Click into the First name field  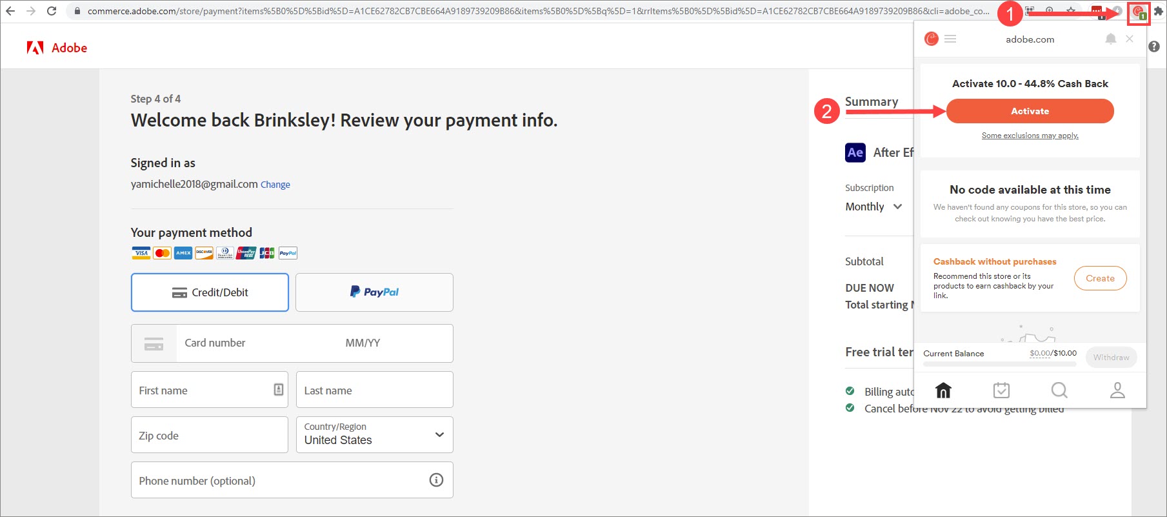[210, 390]
